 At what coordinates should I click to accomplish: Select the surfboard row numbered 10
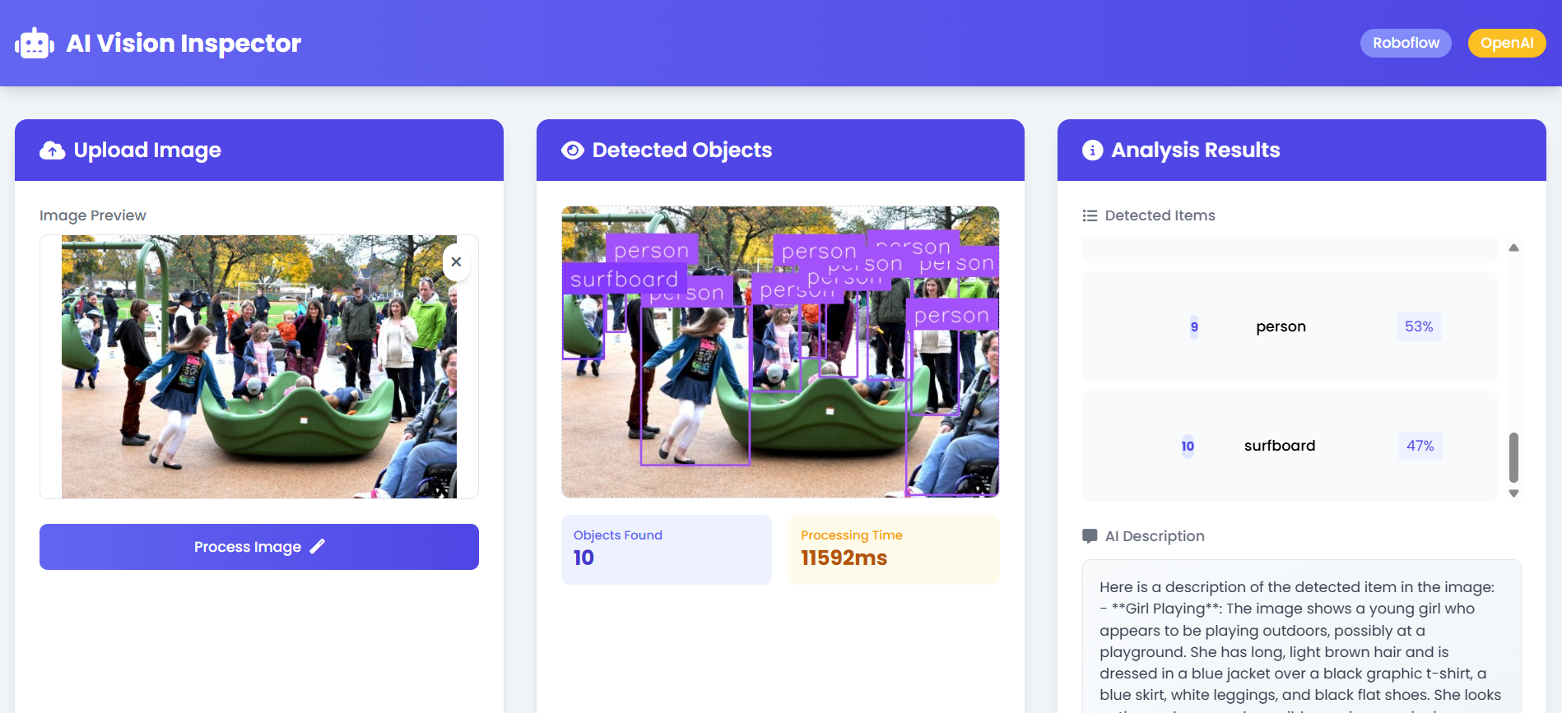[x=1290, y=446]
